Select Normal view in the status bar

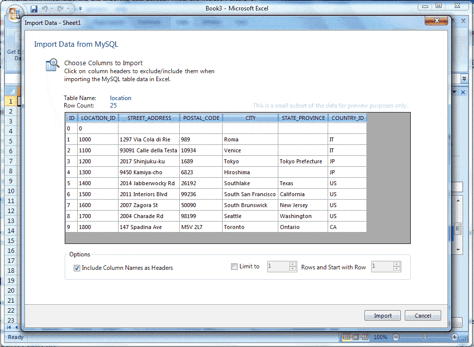(347, 337)
